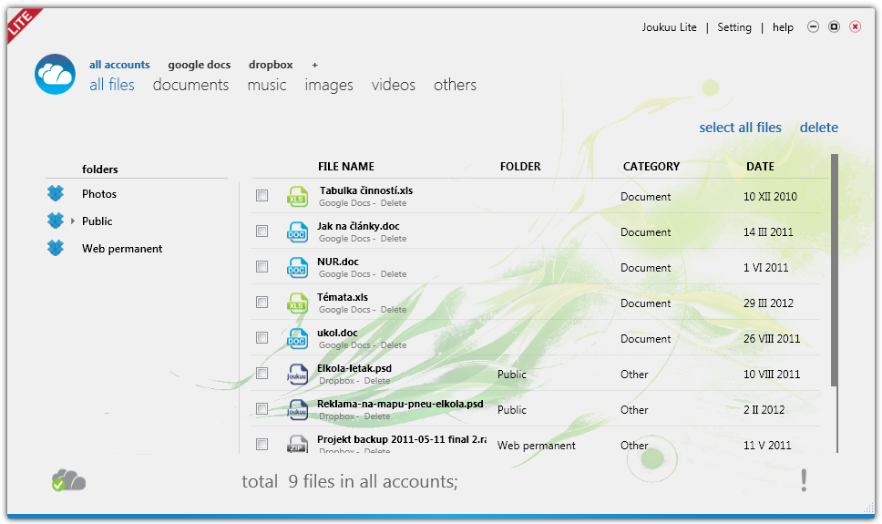Click the top delete link
The height and width of the screenshot is (524, 882).
pyautogui.click(x=818, y=128)
